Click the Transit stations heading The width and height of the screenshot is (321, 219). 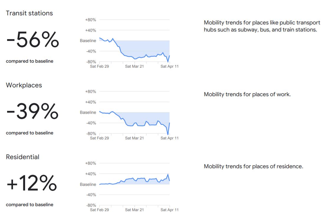point(29,13)
